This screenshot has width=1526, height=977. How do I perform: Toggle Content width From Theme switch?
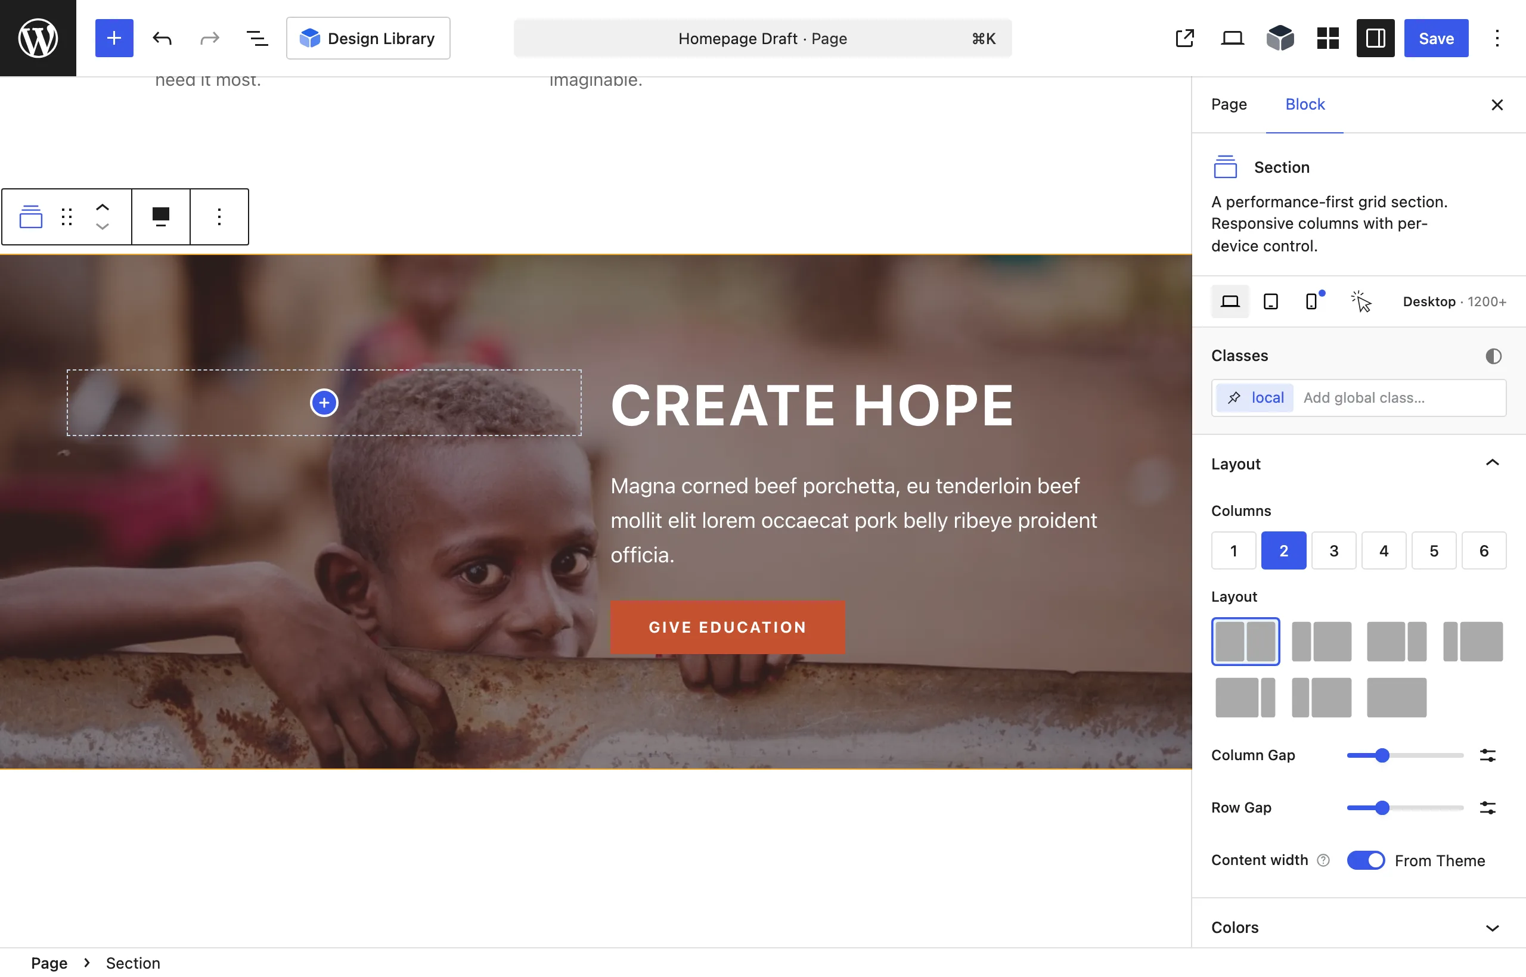click(1366, 860)
